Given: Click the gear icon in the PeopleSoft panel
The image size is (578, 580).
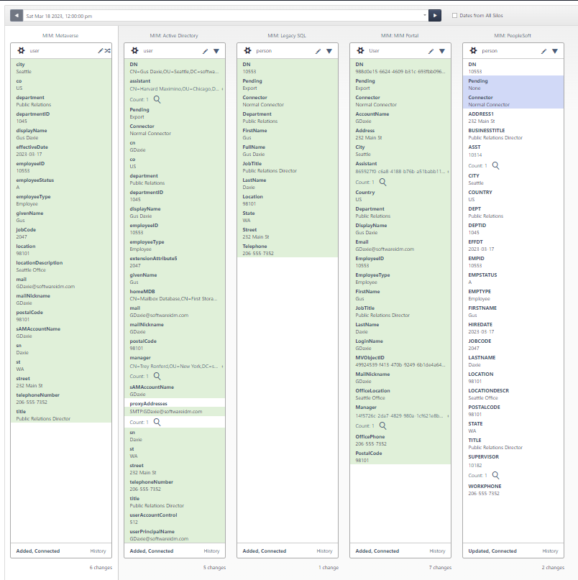Looking at the screenshot, I should point(473,51).
